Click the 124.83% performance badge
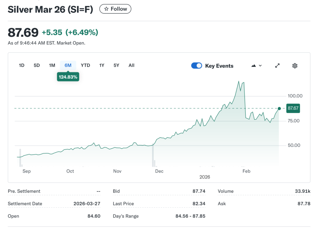Viewport: 319px width, 233px height. pos(68,77)
